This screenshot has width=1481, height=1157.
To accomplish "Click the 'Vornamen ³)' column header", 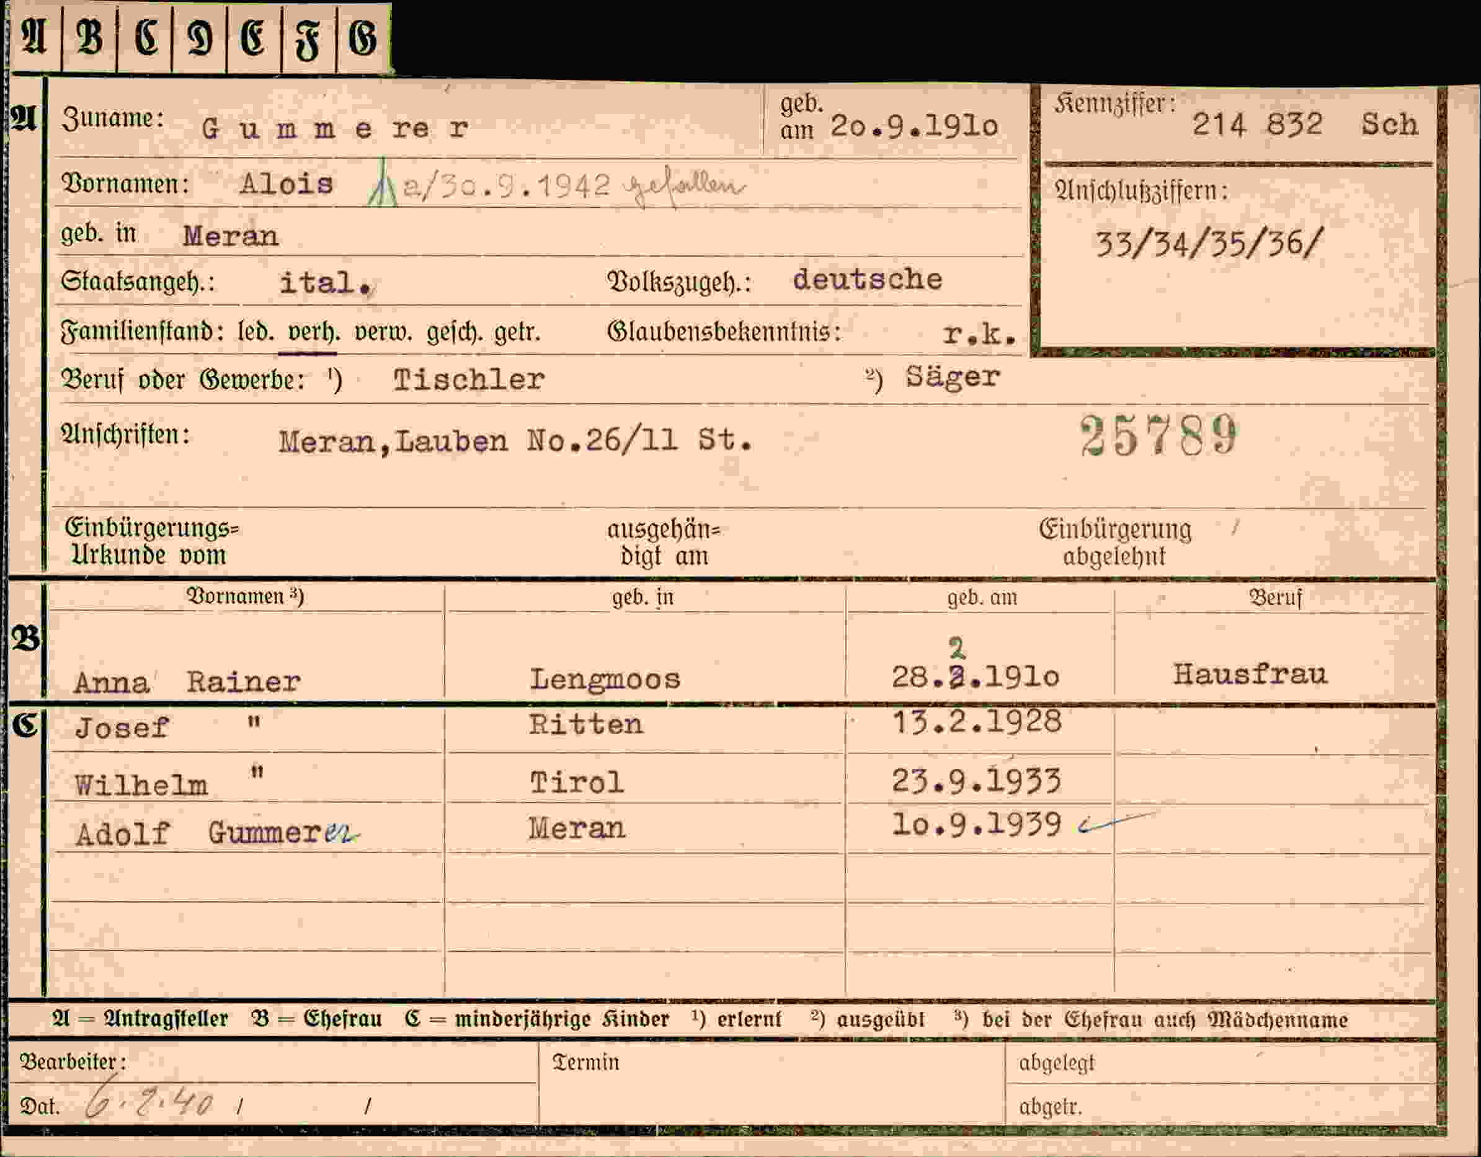I will pyautogui.click(x=245, y=596).
